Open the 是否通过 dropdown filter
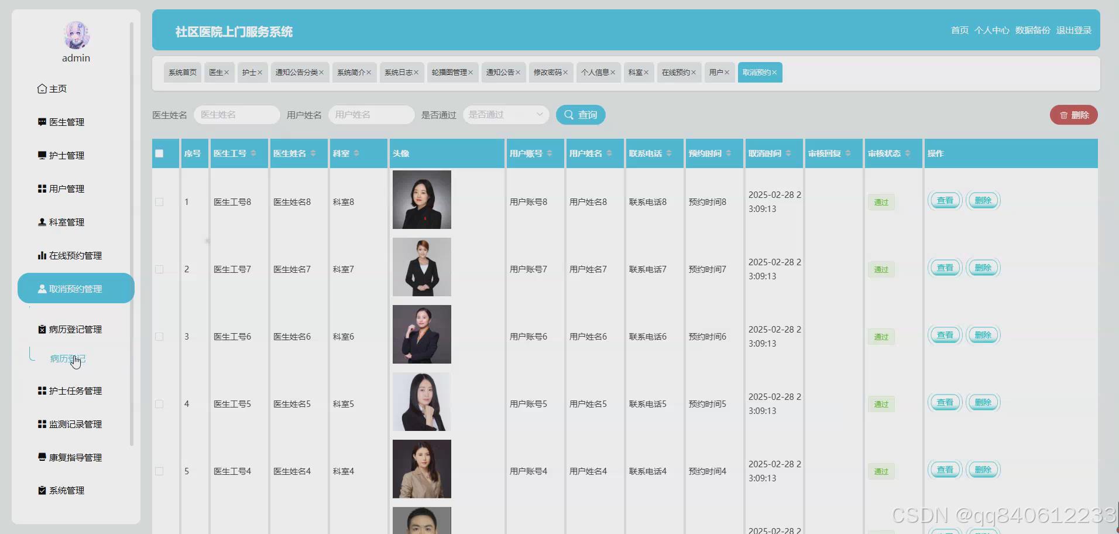Image resolution: width=1119 pixels, height=534 pixels. point(506,115)
